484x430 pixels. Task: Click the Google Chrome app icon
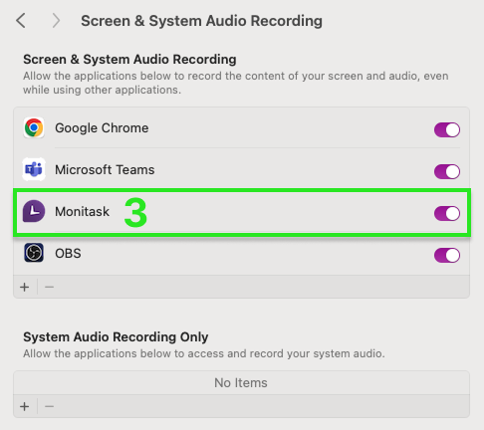pyautogui.click(x=34, y=127)
